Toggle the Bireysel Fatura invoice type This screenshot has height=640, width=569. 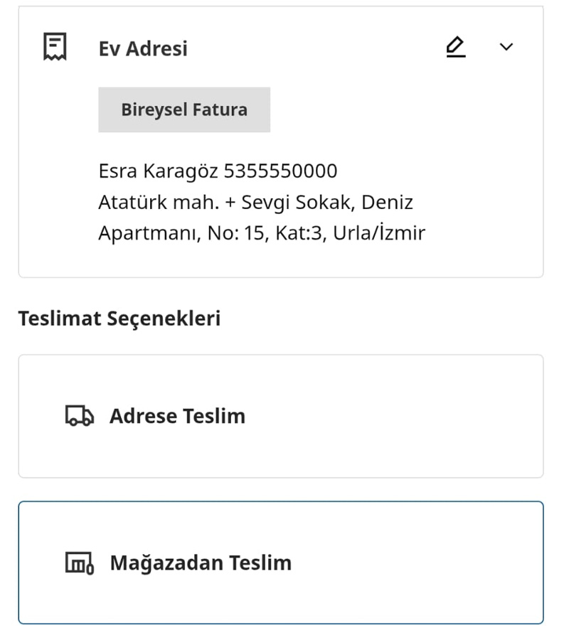184,109
